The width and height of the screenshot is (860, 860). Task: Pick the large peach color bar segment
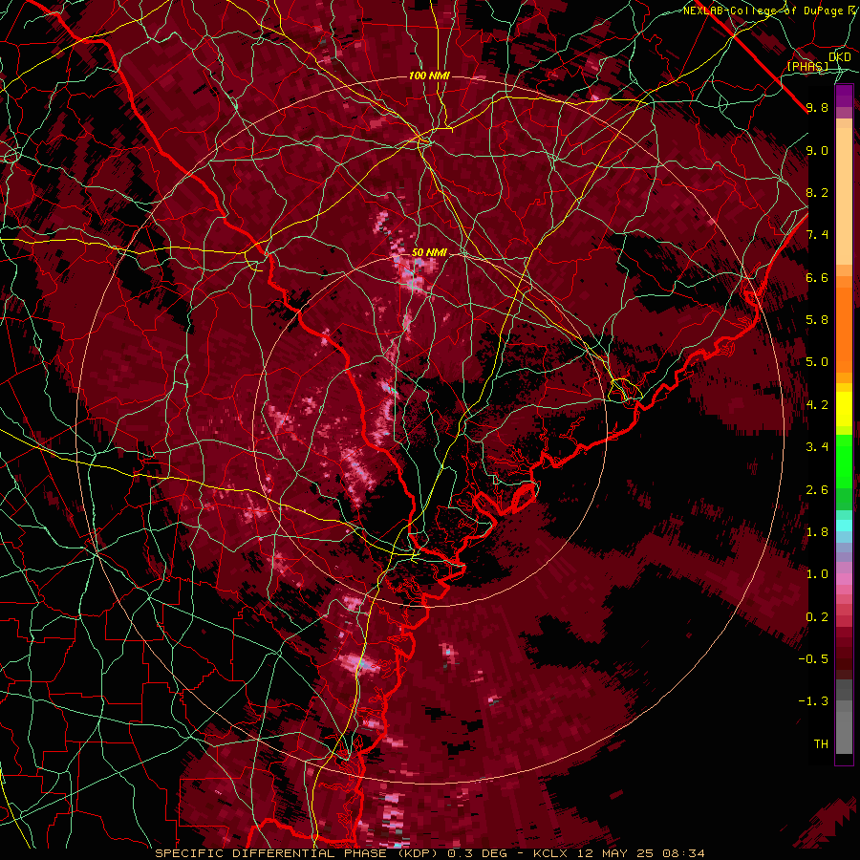[844, 196]
